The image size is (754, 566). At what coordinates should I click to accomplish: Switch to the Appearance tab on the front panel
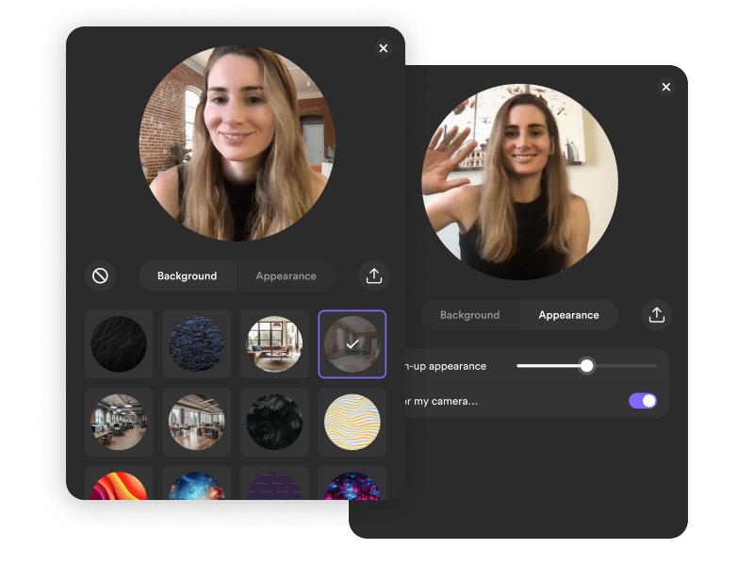(x=285, y=275)
